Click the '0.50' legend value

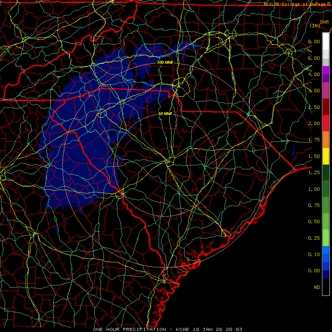click(314, 222)
